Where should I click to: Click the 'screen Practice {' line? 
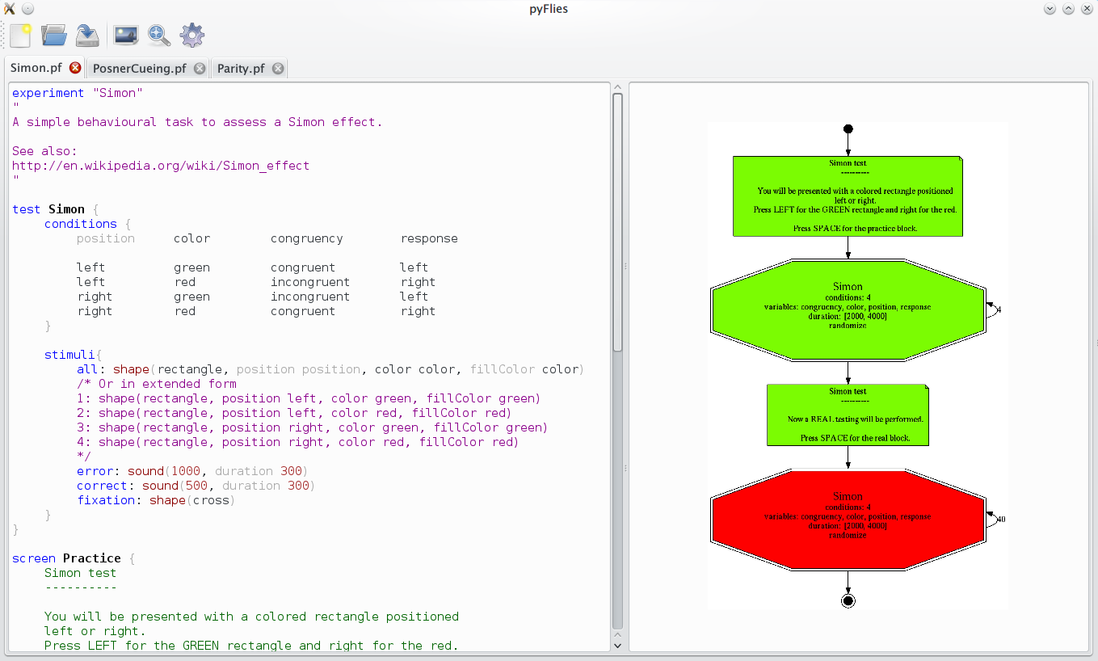click(x=74, y=558)
